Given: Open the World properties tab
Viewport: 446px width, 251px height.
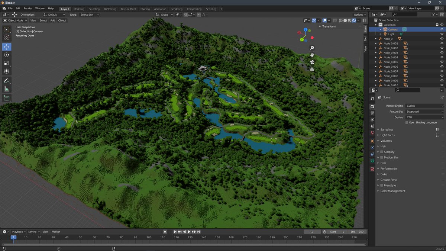Looking at the screenshot, I should click(x=372, y=133).
